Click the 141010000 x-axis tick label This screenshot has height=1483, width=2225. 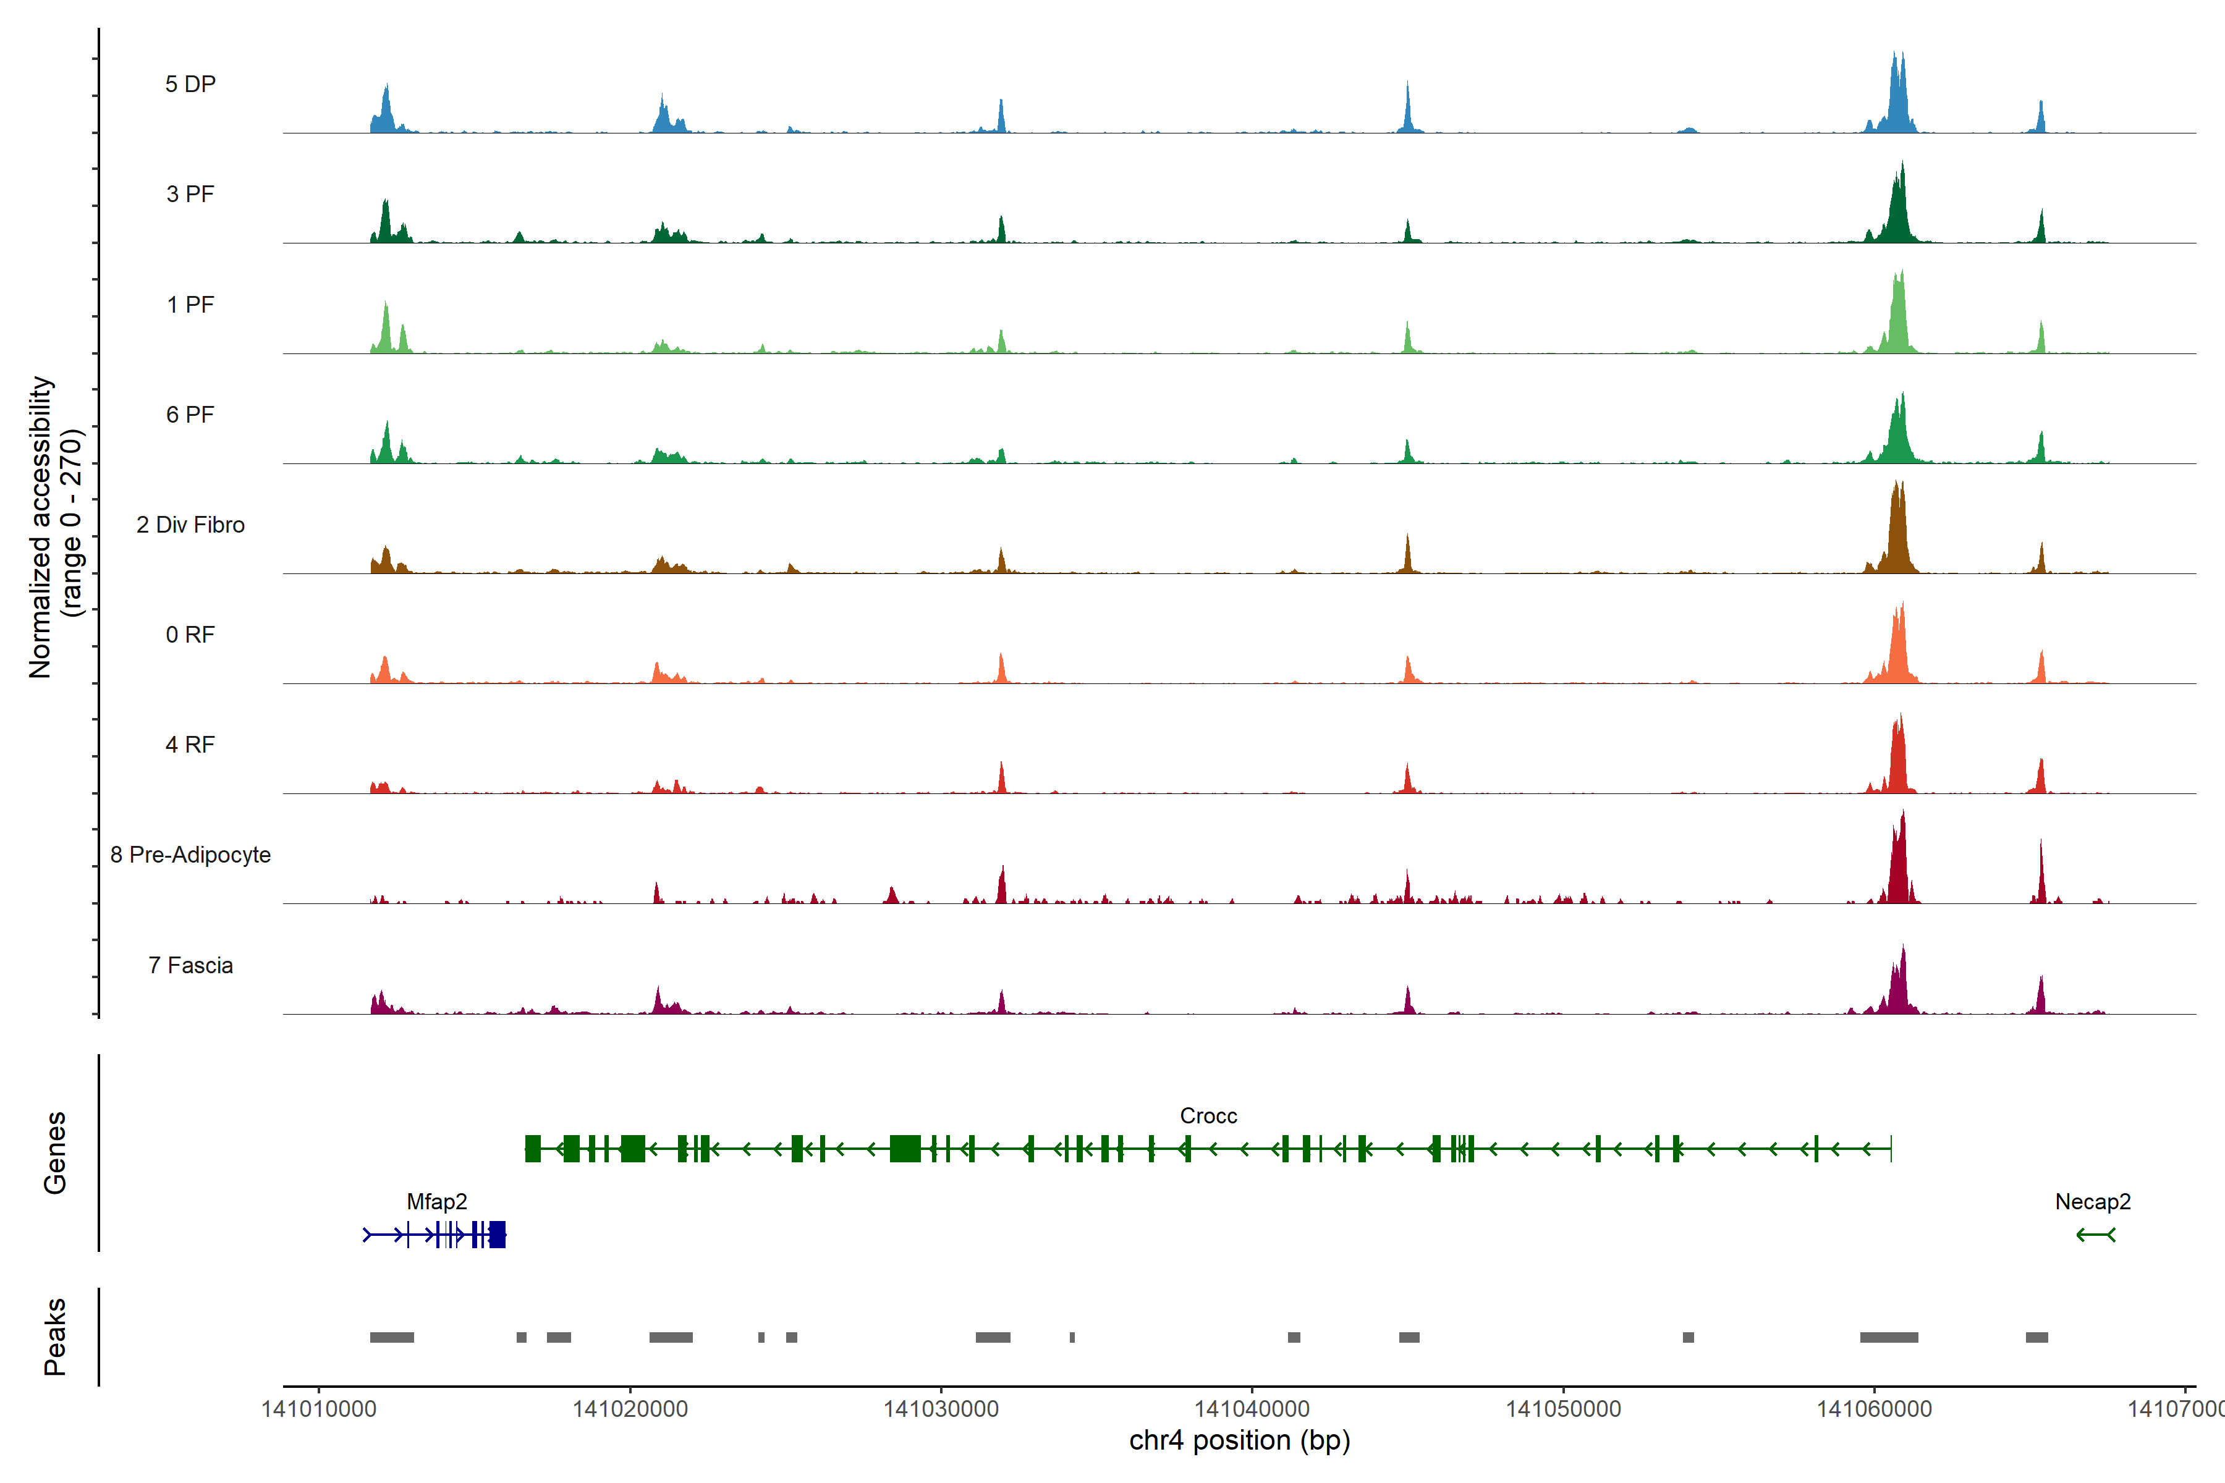point(319,1409)
